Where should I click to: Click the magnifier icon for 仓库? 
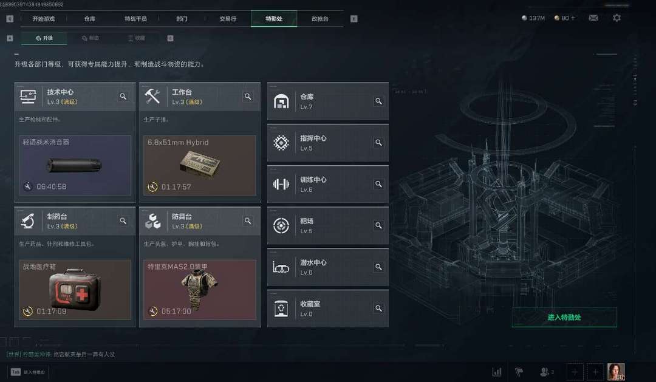378,101
